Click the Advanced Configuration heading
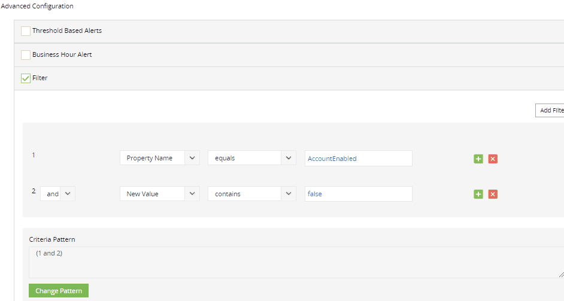Viewport: 564px width, 301px height. (37, 6)
